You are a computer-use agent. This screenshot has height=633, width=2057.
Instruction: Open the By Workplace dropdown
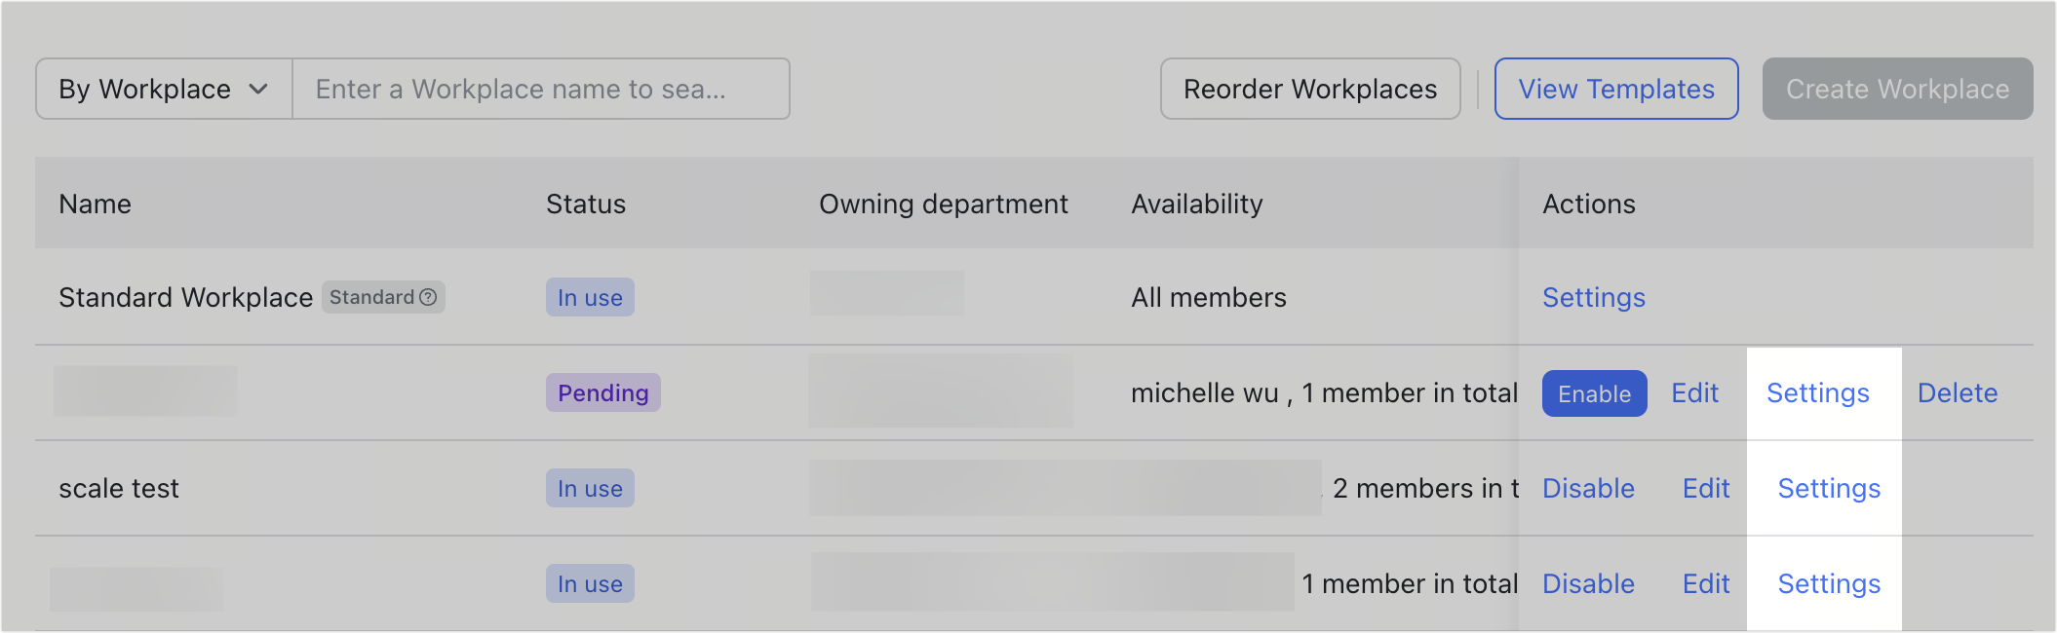click(164, 89)
